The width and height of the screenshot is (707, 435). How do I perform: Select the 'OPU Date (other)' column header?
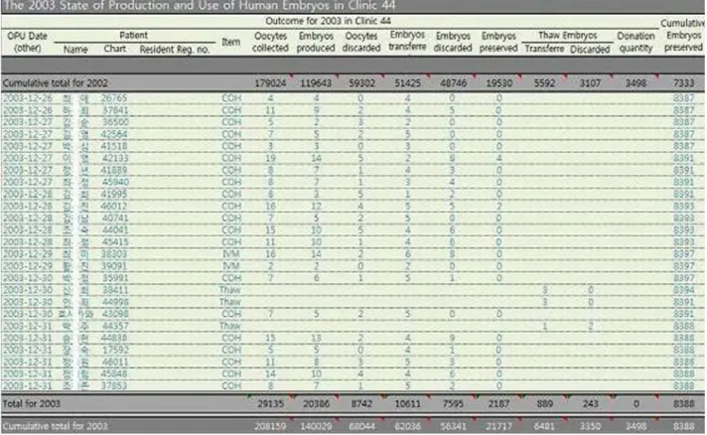(x=27, y=42)
